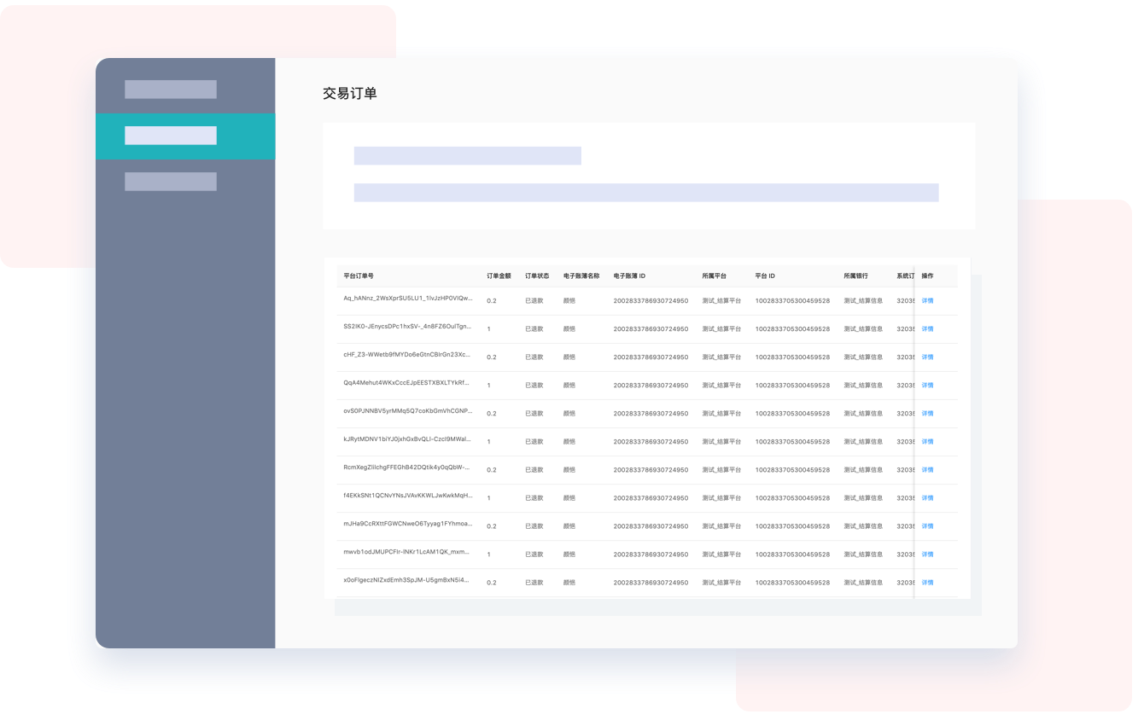This screenshot has width=1144, height=720.
Task: Click the 平台订单号 column header
Action: 359,276
